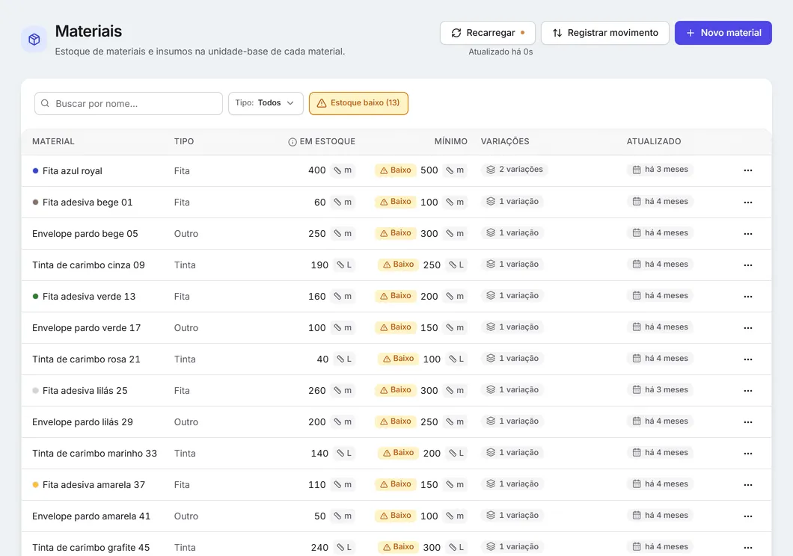Click Registrar movimento button

coord(605,33)
